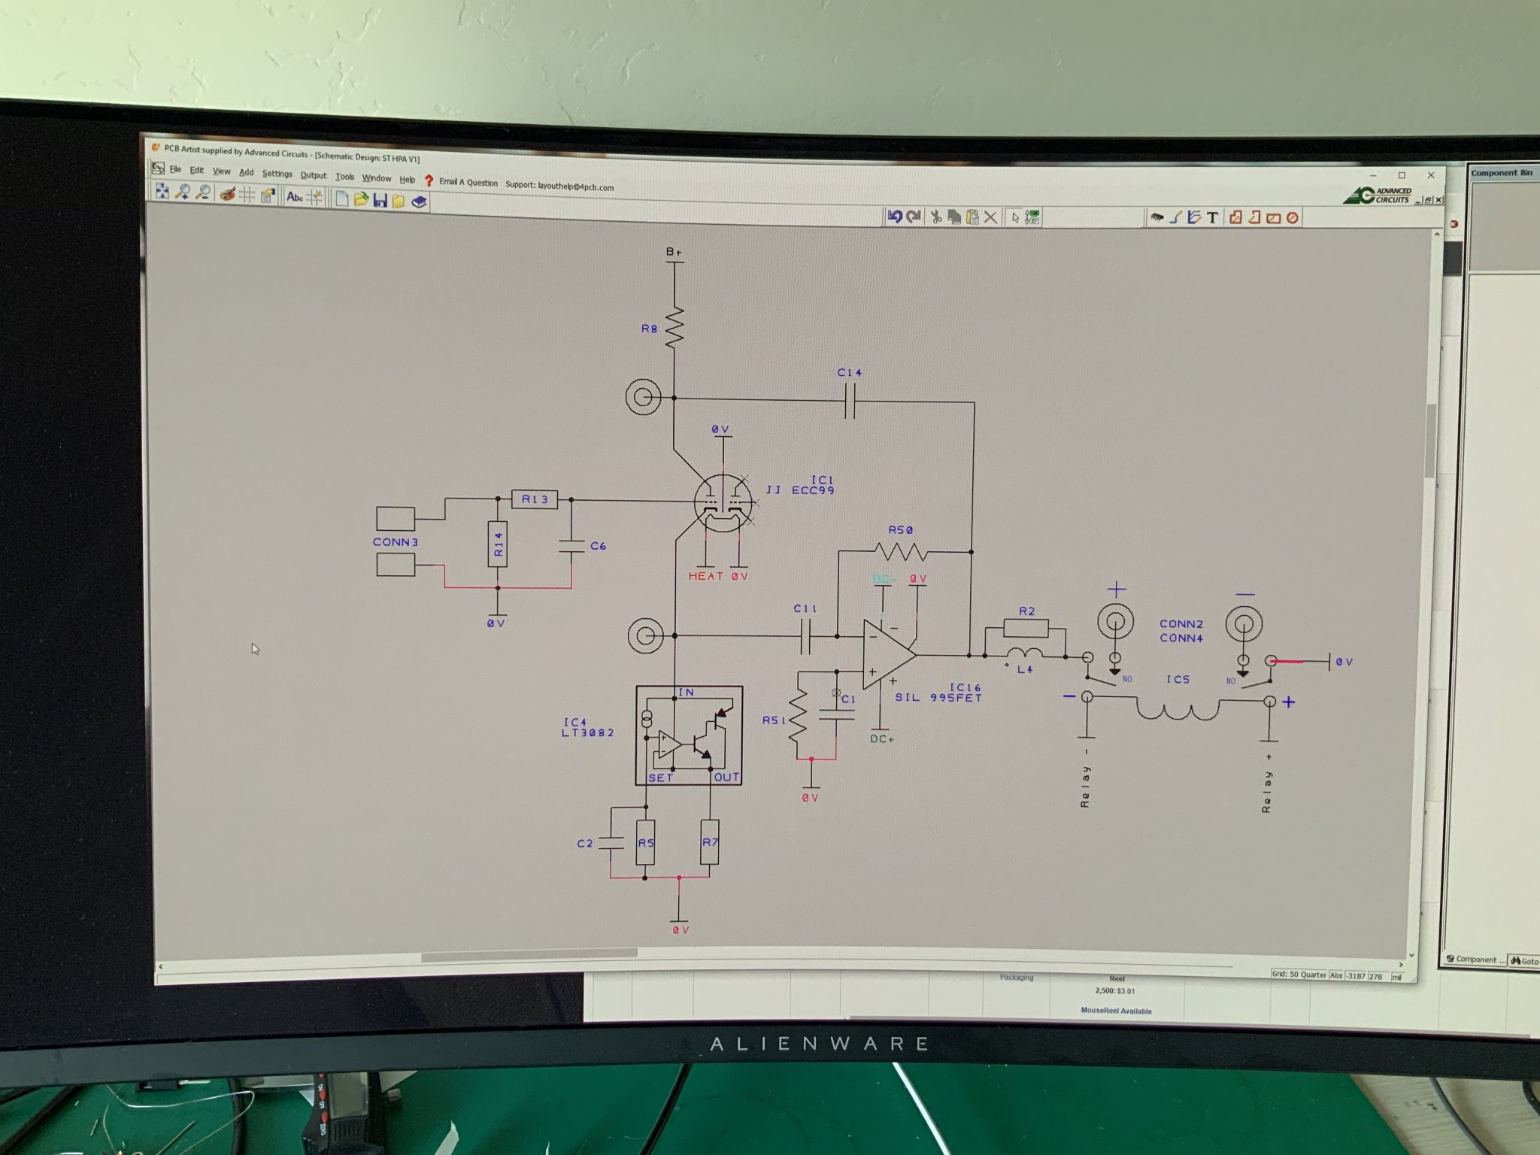1540x1155 pixels.
Task: Open the Help menu
Action: point(407,180)
